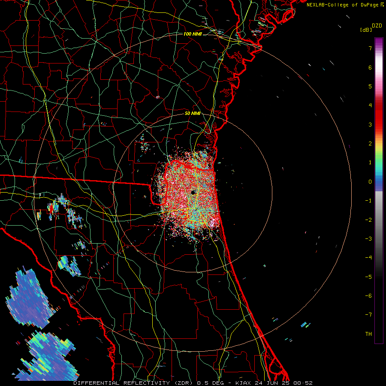This screenshot has height=386, width=386.
Task: Click the -4 tick on color scale
Action: point(368,258)
